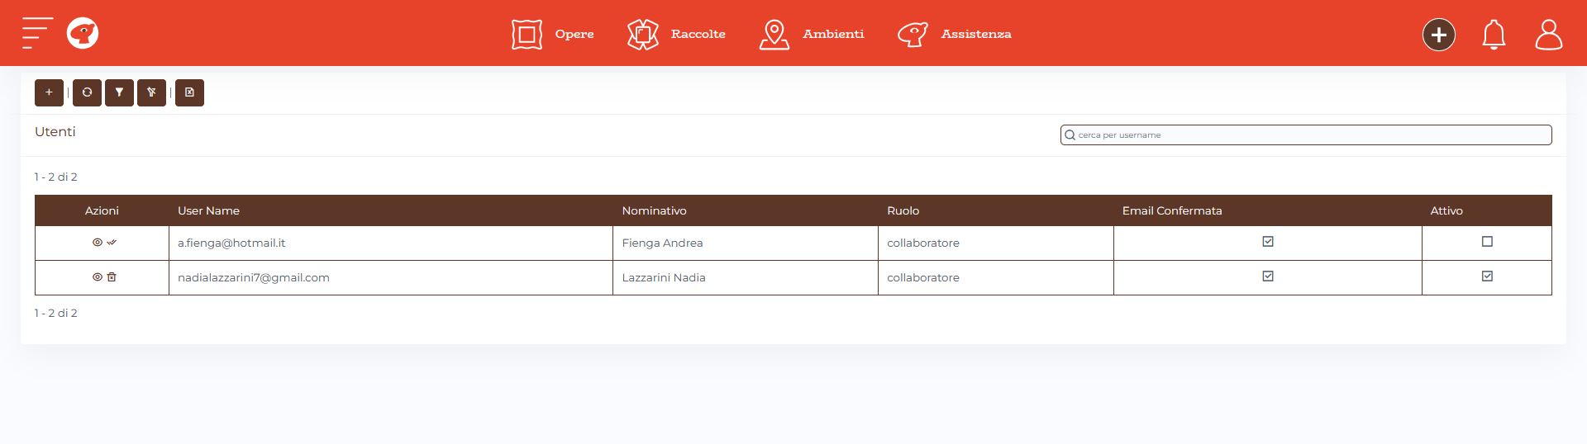
Task: Focus the 'cerca per username' search field
Action: (x=1306, y=135)
